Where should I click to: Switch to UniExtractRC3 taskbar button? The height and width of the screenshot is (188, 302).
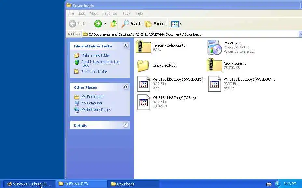81,184
